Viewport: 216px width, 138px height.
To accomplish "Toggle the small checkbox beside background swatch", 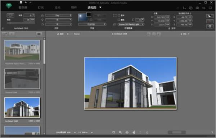I will [91, 20].
